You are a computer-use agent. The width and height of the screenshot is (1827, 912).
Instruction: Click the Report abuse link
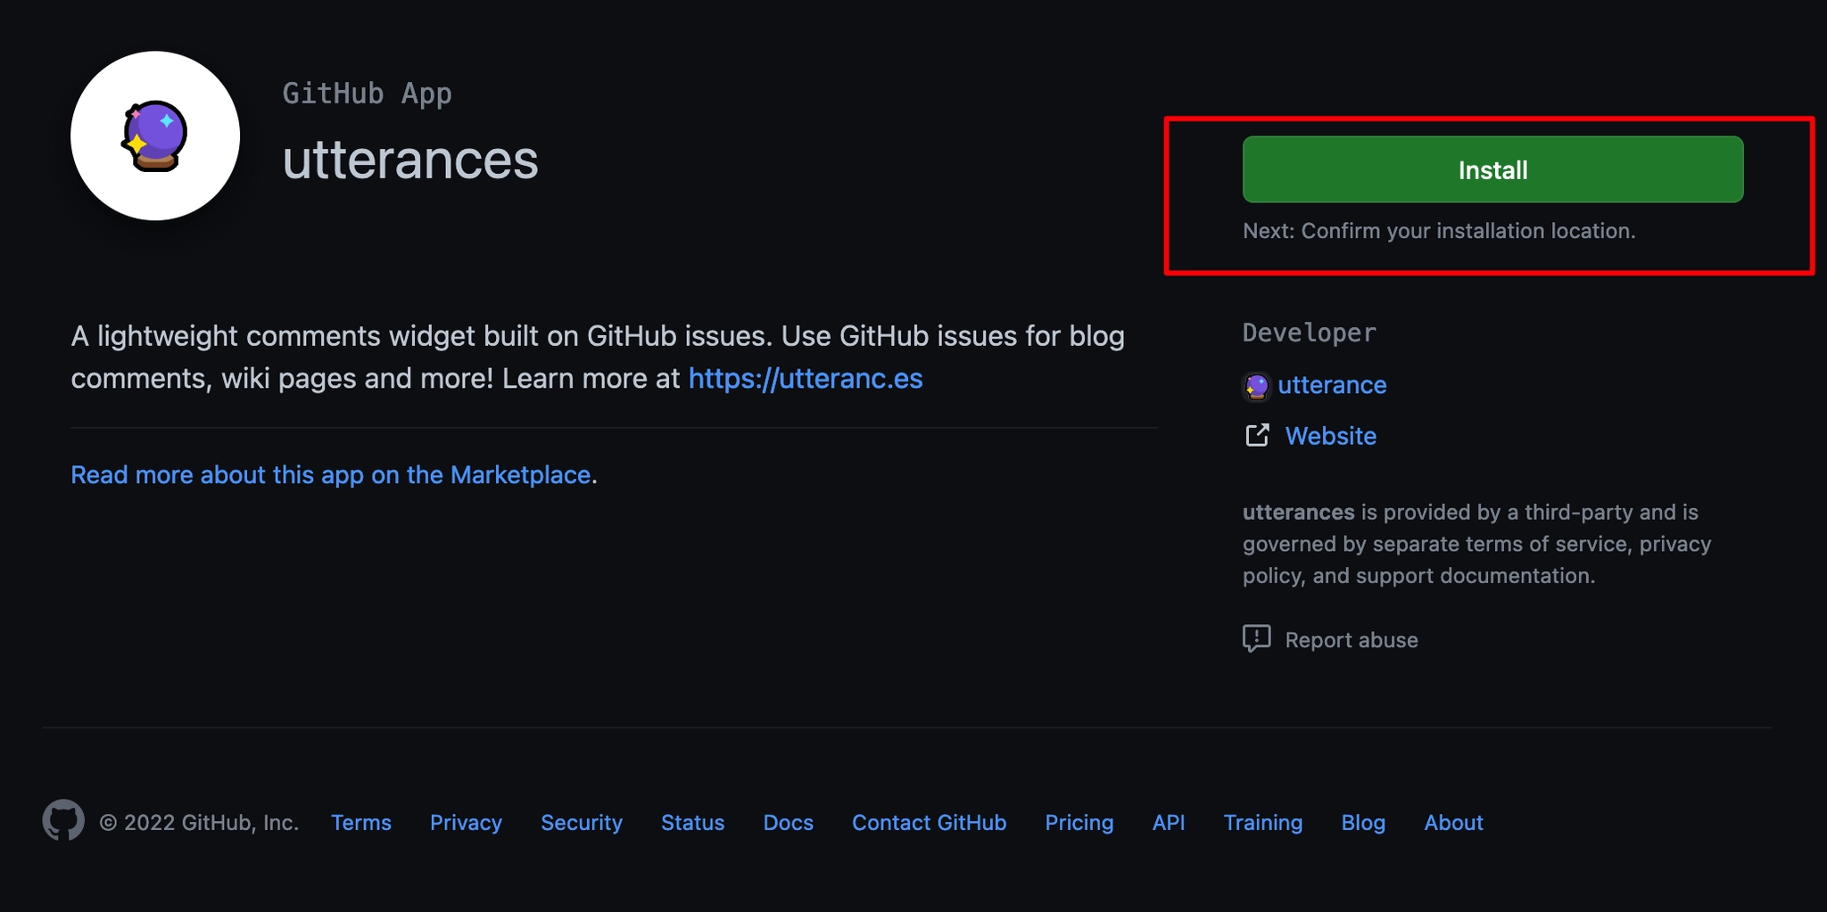coord(1352,640)
